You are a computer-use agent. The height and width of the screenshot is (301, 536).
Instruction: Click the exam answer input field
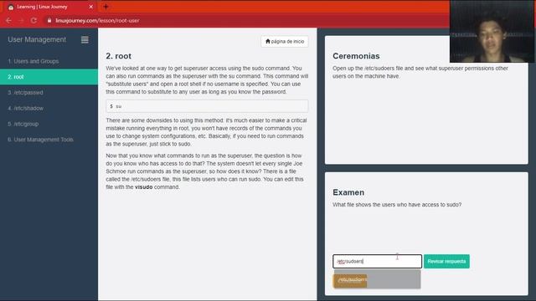(x=377, y=262)
